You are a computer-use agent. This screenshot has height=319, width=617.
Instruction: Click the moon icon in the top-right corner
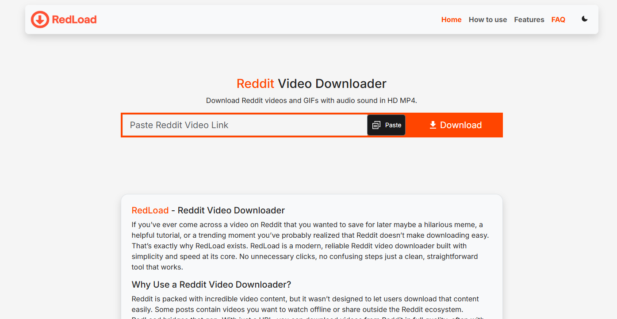click(x=584, y=19)
